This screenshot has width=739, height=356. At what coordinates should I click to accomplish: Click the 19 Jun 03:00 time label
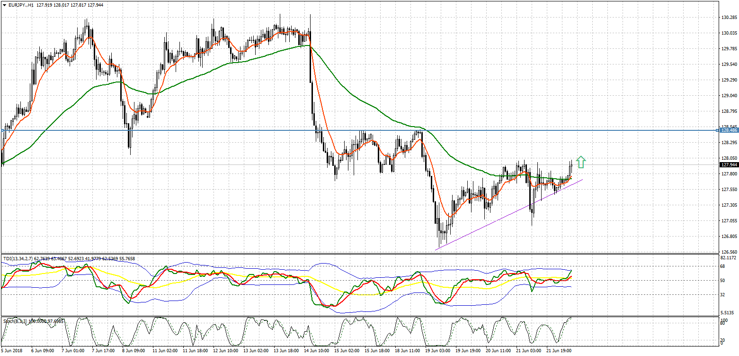[438, 351]
